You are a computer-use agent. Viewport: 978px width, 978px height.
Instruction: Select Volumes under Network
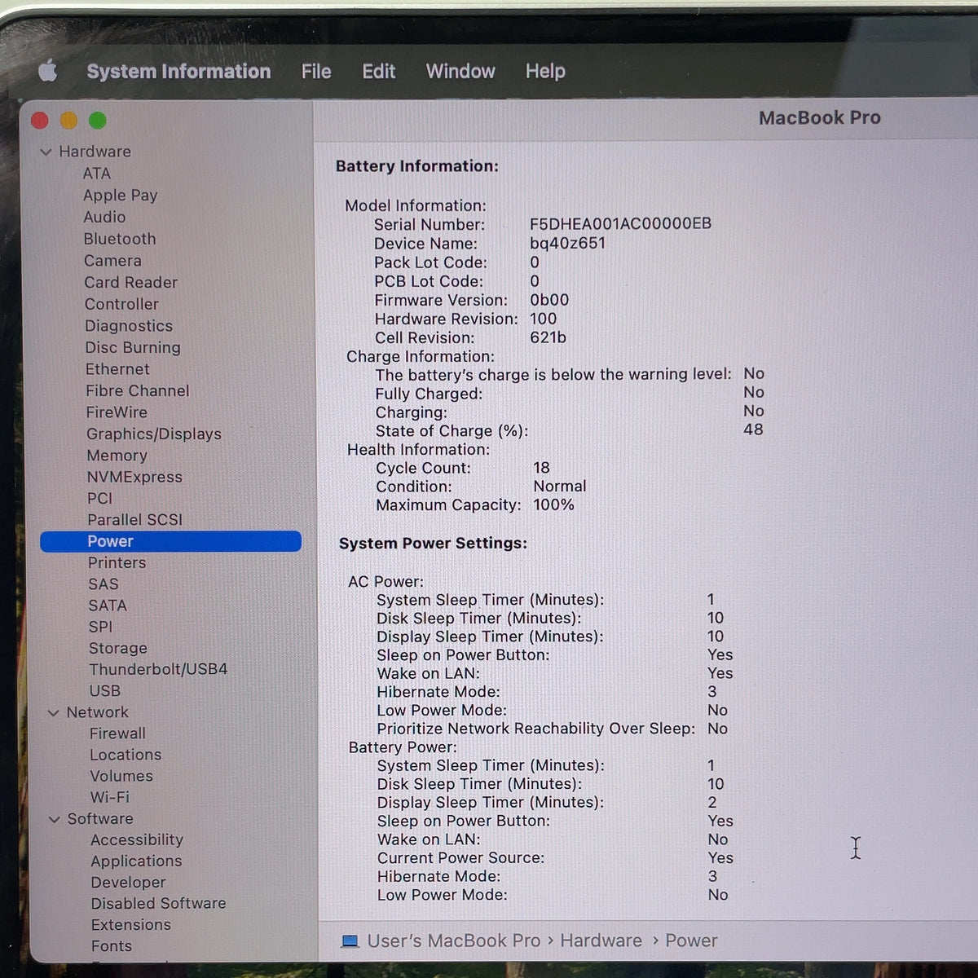click(x=121, y=776)
